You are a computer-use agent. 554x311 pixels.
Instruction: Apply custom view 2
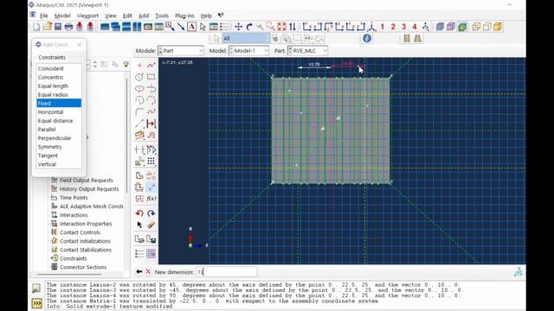click(x=393, y=27)
